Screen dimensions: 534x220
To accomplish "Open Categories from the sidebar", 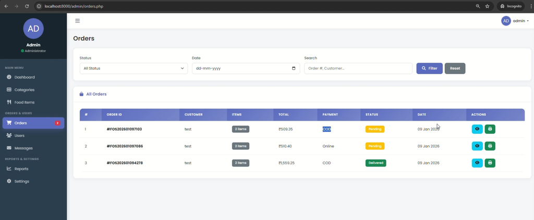I will coord(33,89).
